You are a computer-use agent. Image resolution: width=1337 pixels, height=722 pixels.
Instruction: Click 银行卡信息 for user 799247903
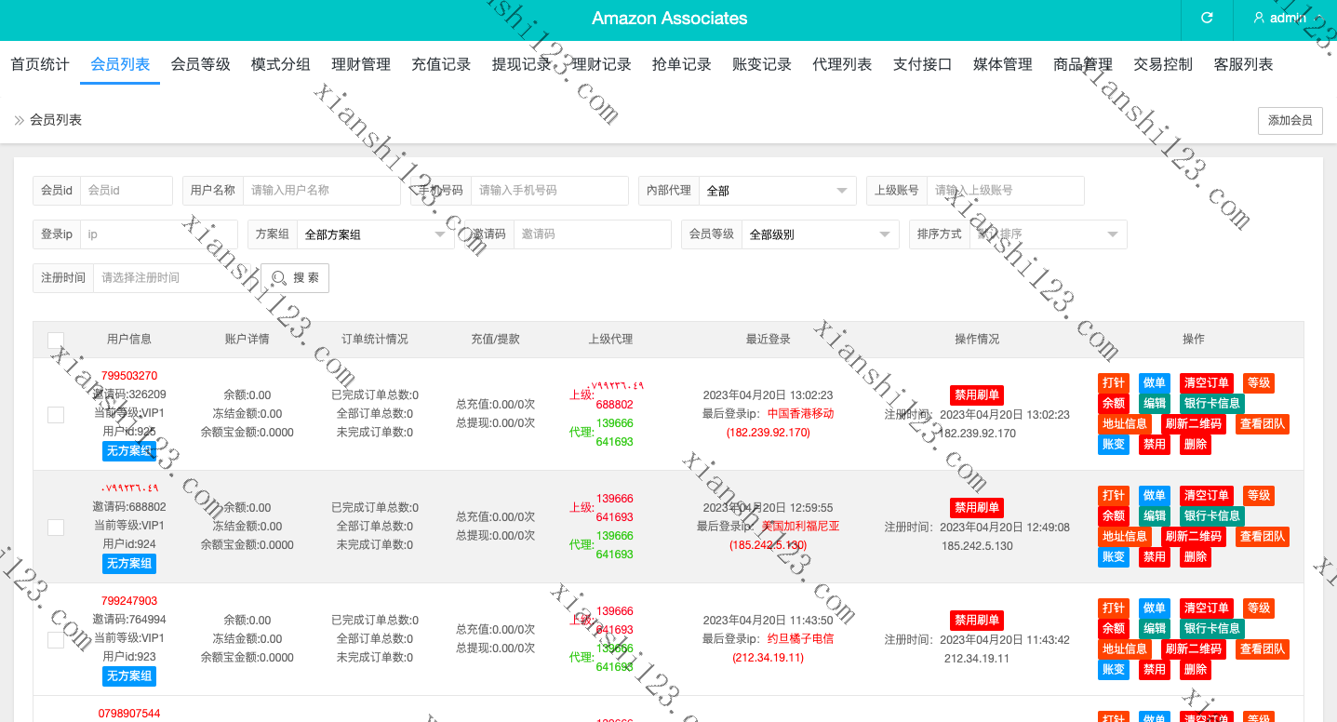point(1212,629)
